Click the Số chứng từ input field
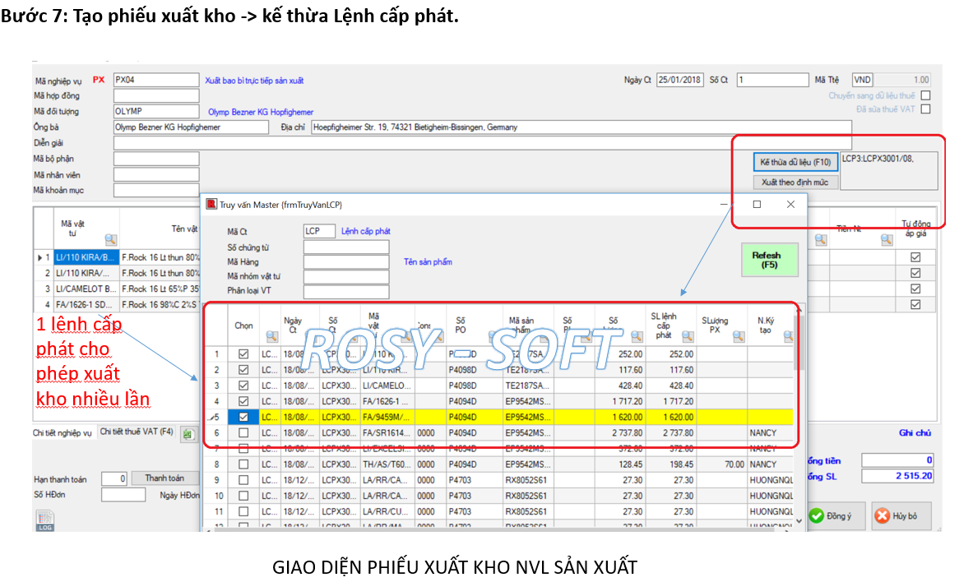The width and height of the screenshot is (959, 582). pyautogui.click(x=345, y=247)
